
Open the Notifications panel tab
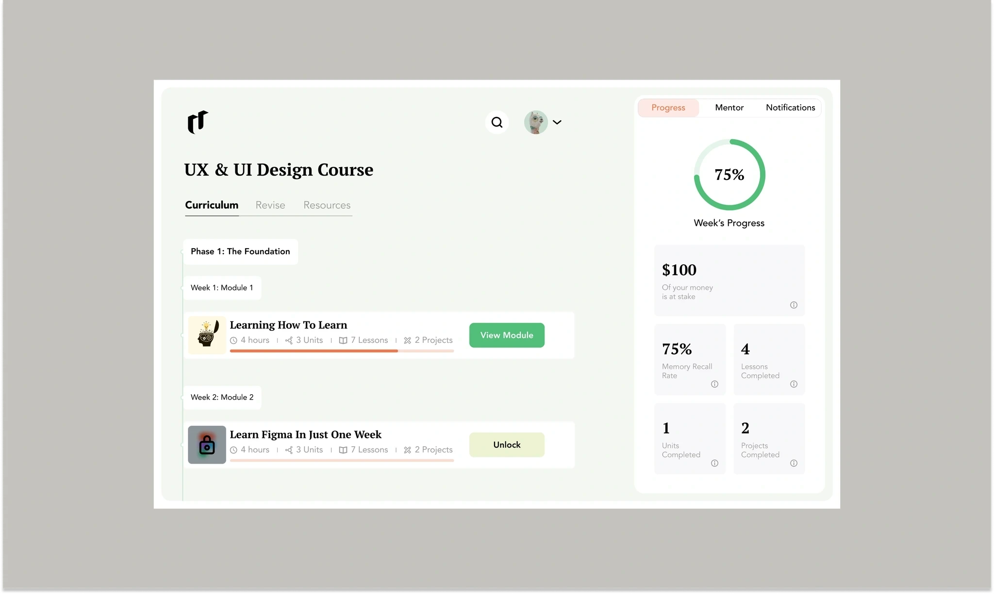[x=790, y=108]
